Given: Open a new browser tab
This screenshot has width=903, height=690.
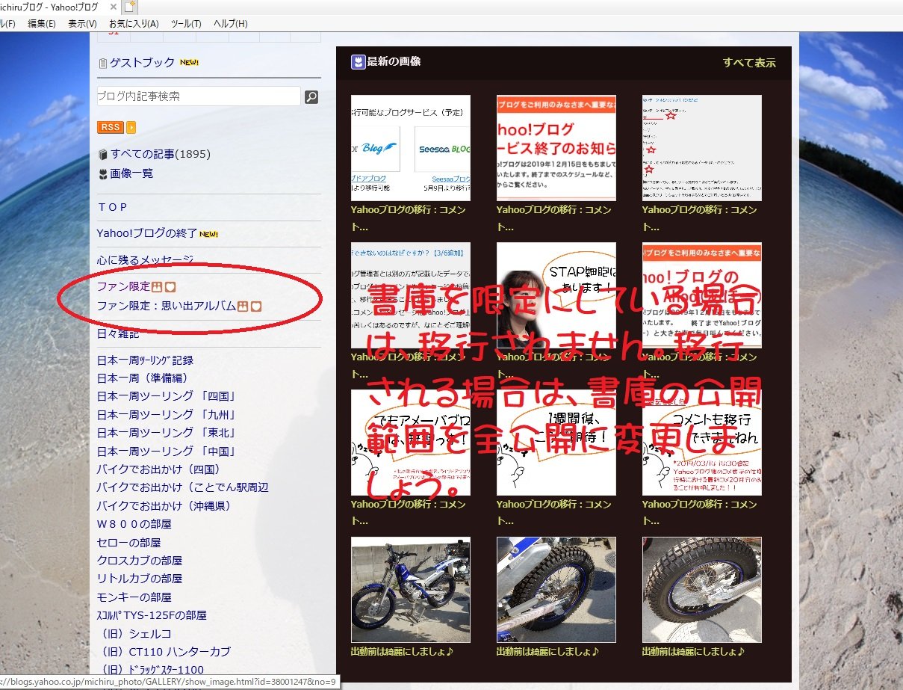Looking at the screenshot, I should pos(131,7).
